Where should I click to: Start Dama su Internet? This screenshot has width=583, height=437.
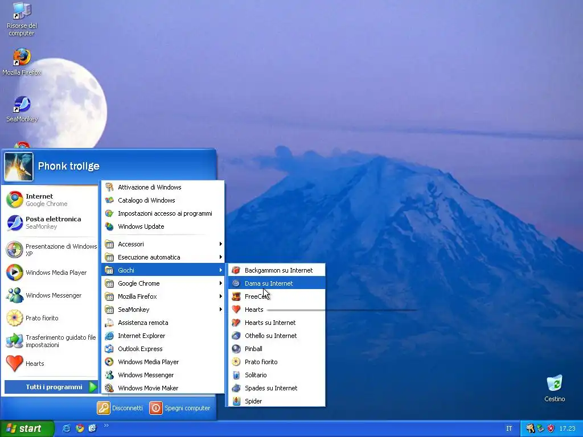277,283
